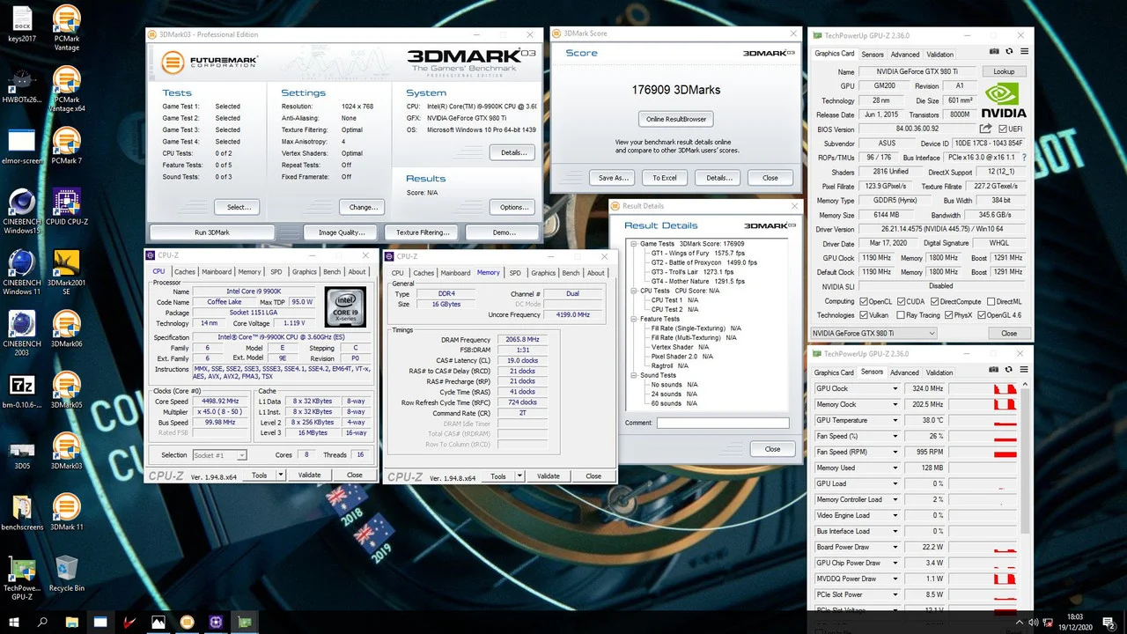Collapse the Game Tests tree node

(x=634, y=244)
